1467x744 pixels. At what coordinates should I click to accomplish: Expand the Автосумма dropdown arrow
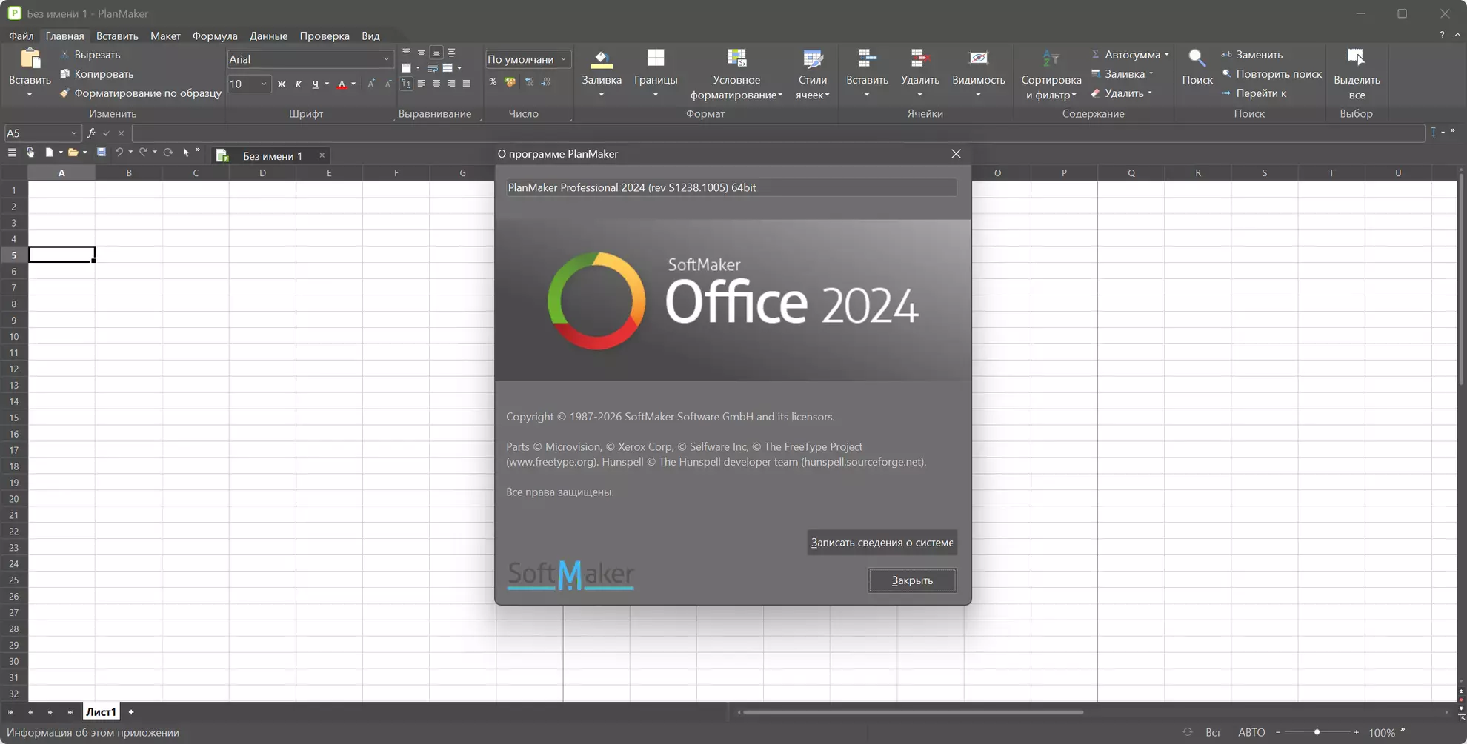1166,55
